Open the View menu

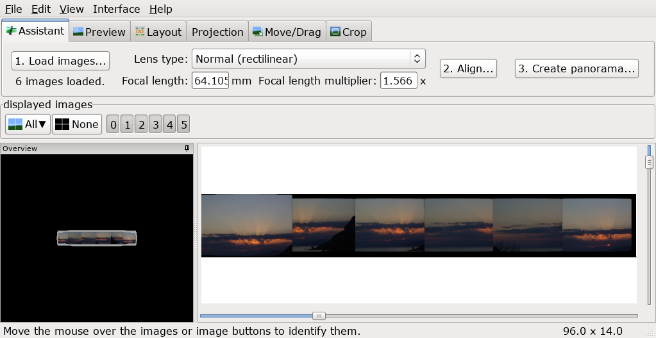72,9
